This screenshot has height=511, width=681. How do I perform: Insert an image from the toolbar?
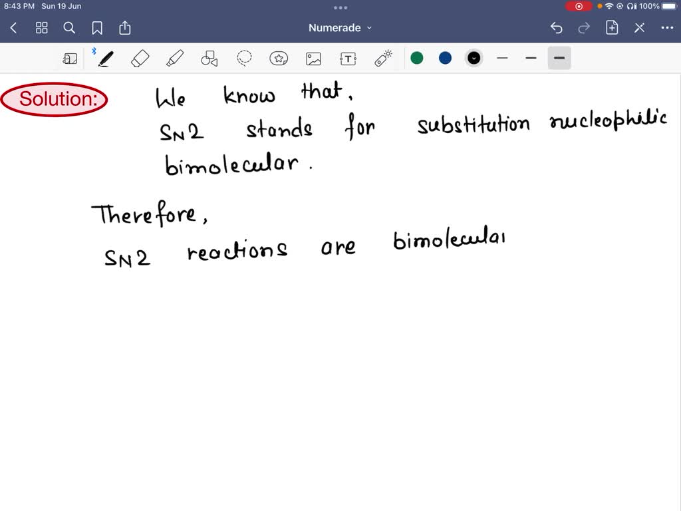313,59
